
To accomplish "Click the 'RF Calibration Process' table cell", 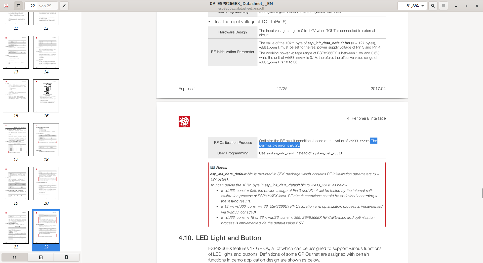I will pos(233,143).
